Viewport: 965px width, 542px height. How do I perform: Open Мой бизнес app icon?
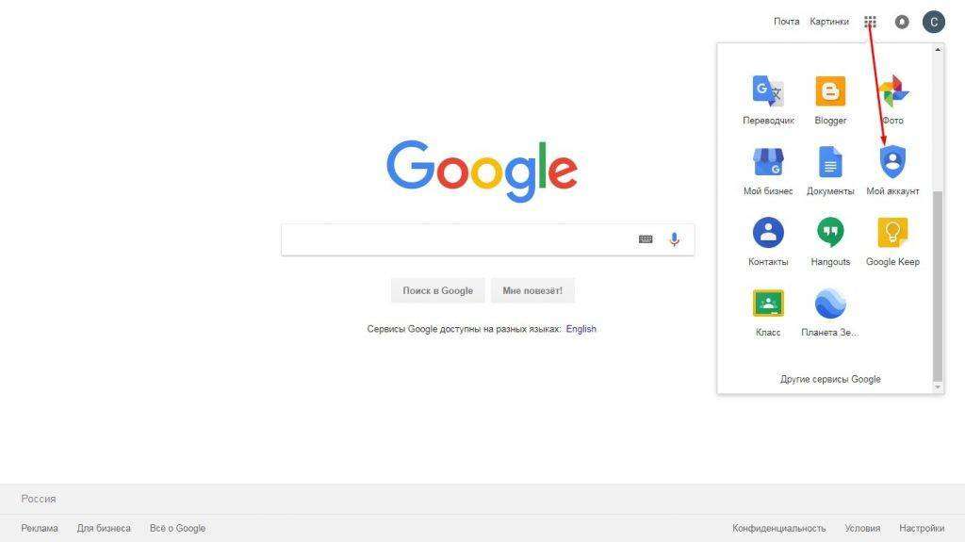coord(768,162)
